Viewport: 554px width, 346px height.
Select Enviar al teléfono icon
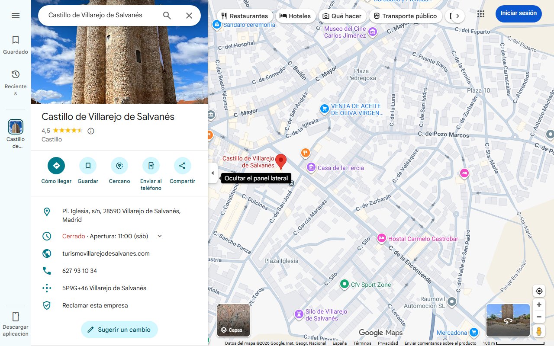point(151,166)
